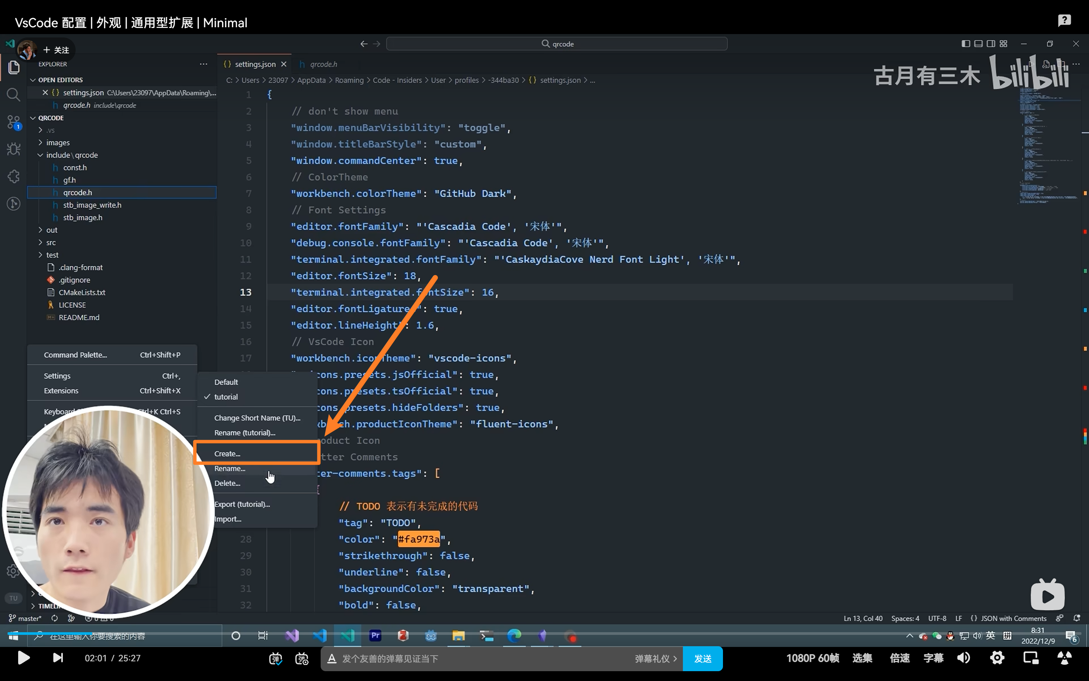Screen dimensions: 1089x681
Task: Close the settings.json editor tab
Action: 284,64
